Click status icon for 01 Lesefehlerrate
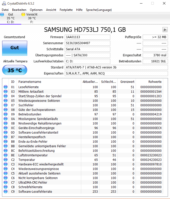 [x=6, y=87]
